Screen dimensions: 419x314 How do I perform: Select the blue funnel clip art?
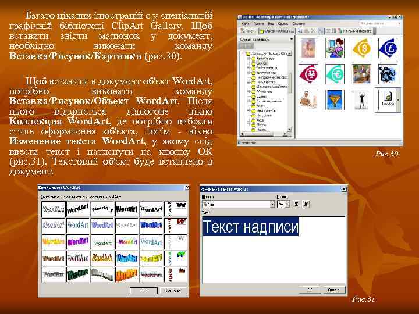pyautogui.click(x=335, y=99)
